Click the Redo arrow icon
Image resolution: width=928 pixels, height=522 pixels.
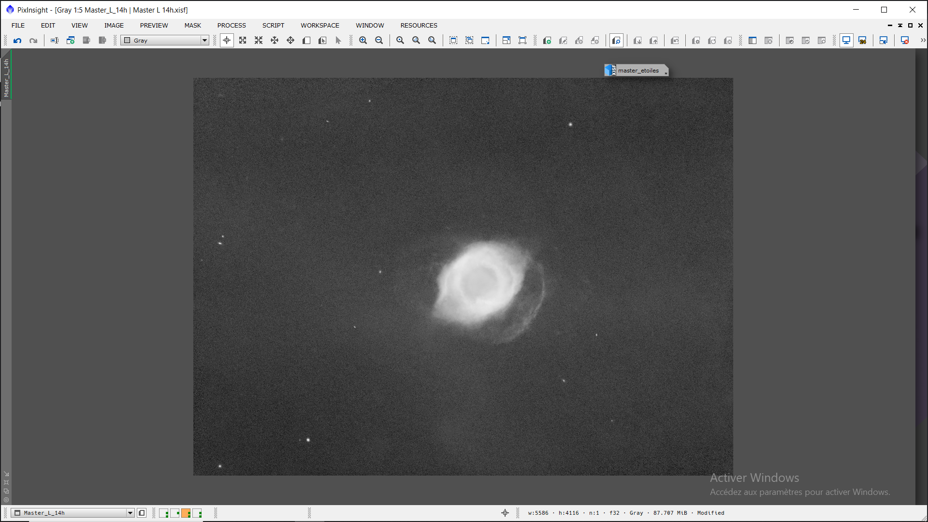[33, 41]
